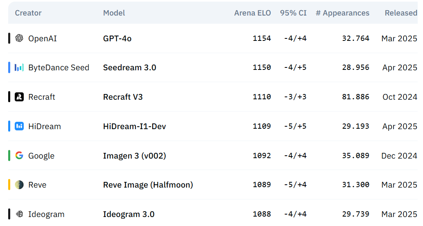Sort by the Released column header
This screenshot has height=226, width=423.
(x=400, y=13)
